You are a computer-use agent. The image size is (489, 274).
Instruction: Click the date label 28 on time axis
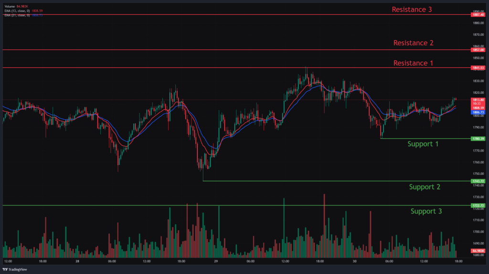[77, 261]
